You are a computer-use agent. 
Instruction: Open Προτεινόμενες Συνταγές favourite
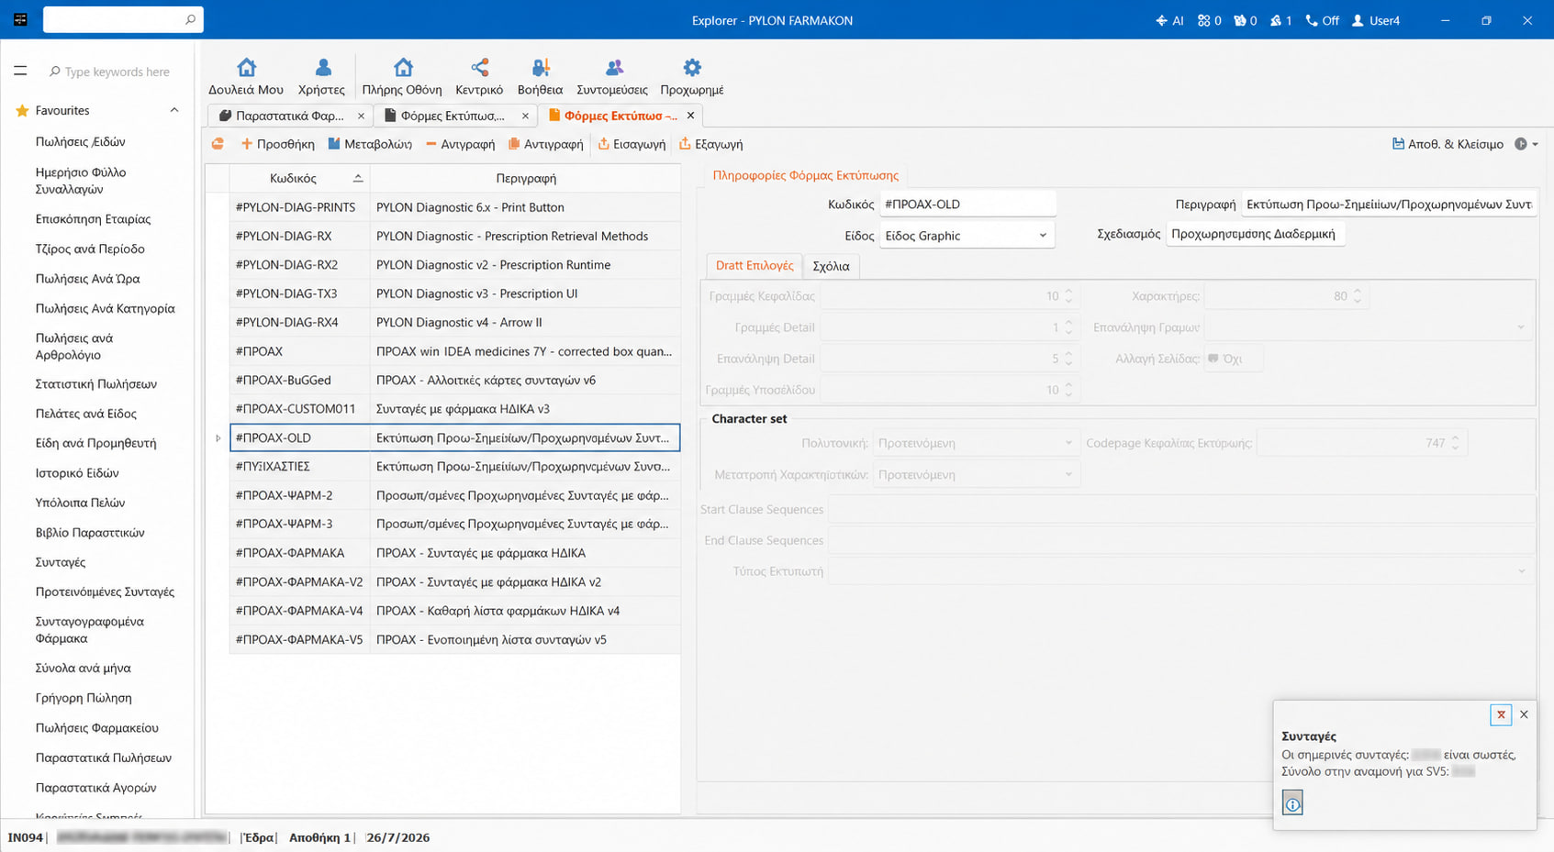pos(105,592)
